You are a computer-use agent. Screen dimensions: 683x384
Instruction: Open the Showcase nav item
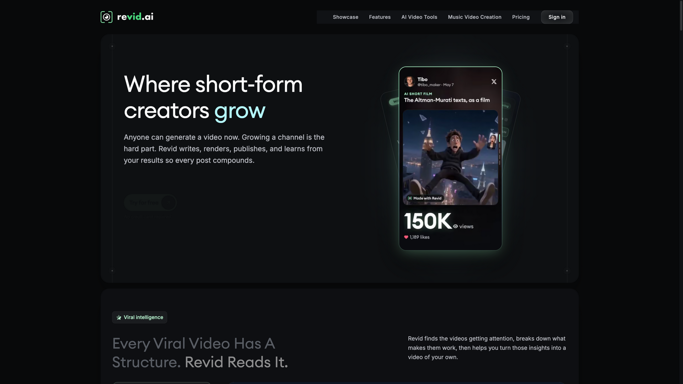[345, 17]
